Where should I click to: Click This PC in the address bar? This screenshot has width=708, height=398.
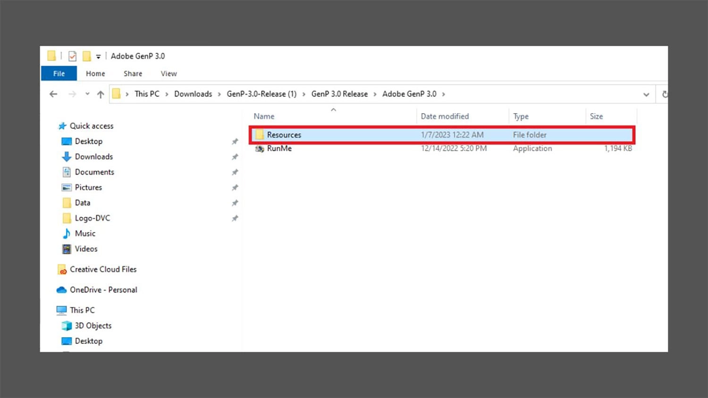click(147, 94)
